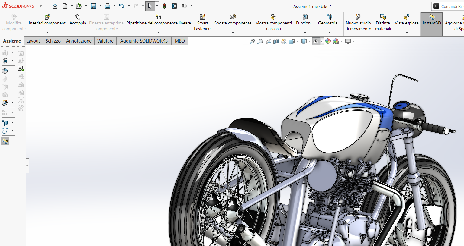Click Zoom to Fit magnifier icon
This screenshot has height=246, width=464.
[253, 41]
